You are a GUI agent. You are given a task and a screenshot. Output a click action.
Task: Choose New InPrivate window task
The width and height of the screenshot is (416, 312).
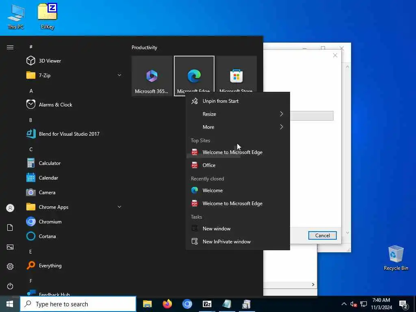pyautogui.click(x=238, y=242)
